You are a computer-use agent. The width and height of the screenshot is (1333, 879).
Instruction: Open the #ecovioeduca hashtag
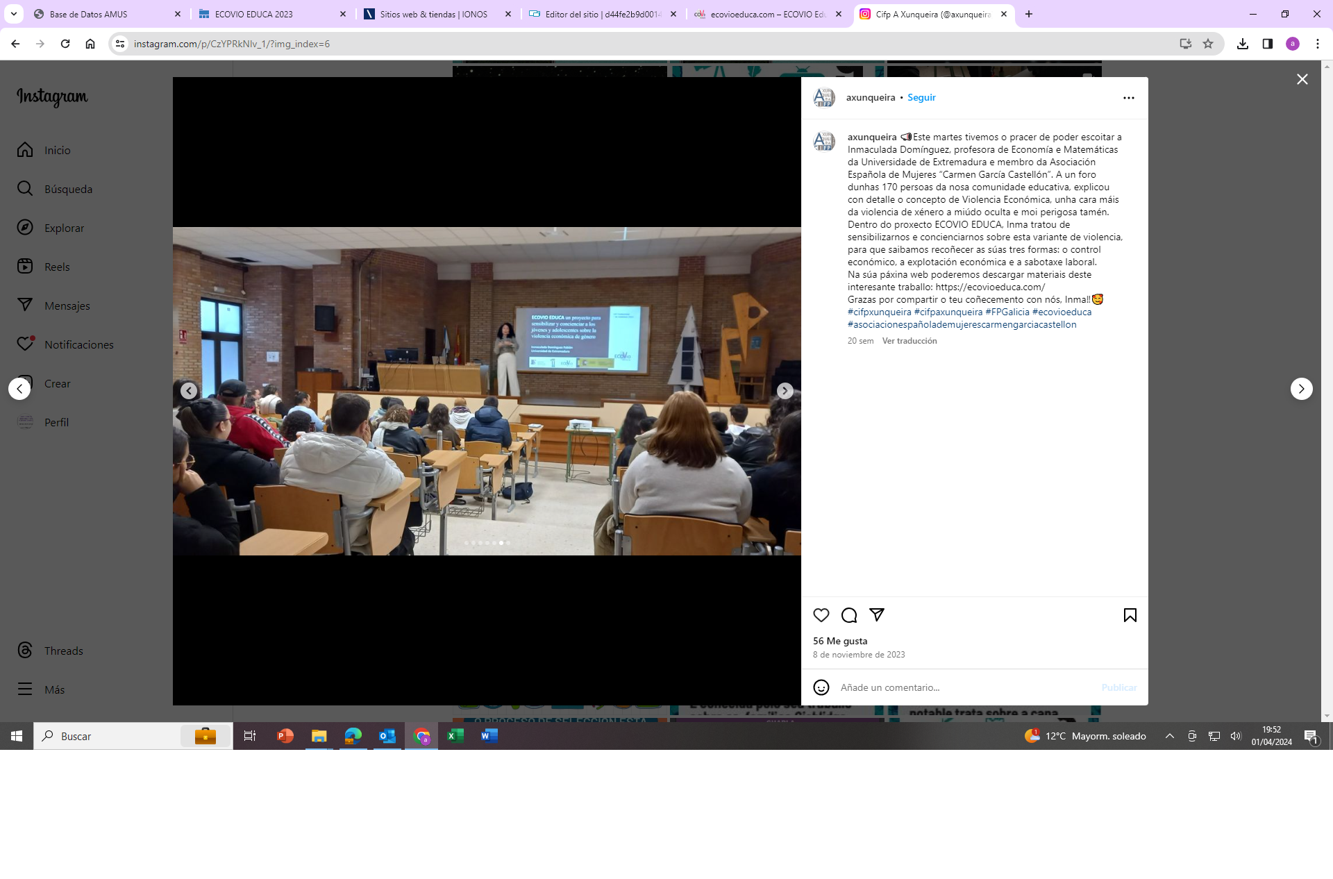(x=1062, y=312)
